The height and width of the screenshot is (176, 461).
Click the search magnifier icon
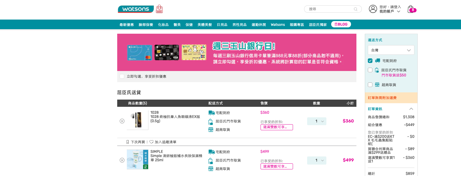pyautogui.click(x=356, y=9)
